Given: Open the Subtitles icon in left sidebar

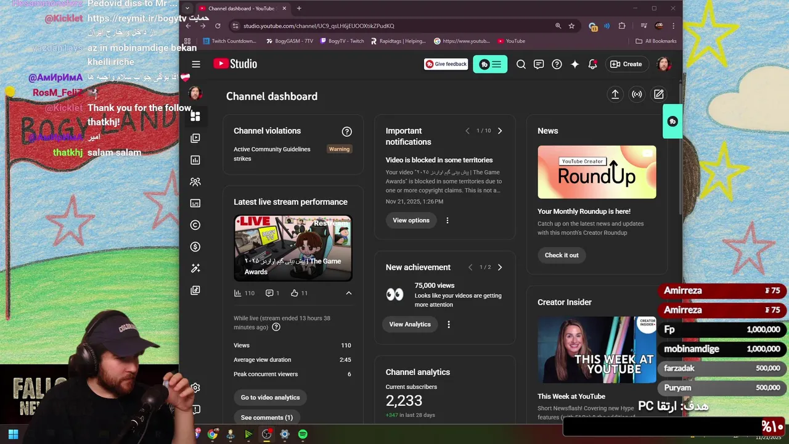Looking at the screenshot, I should pyautogui.click(x=195, y=203).
